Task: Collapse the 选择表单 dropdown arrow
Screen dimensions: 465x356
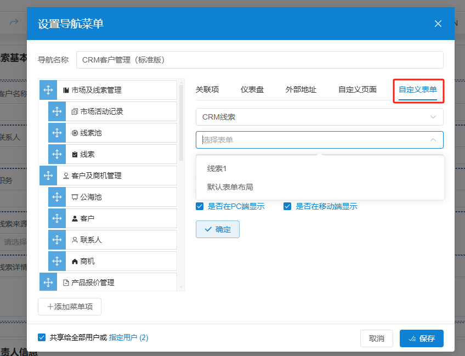Action: 433,140
